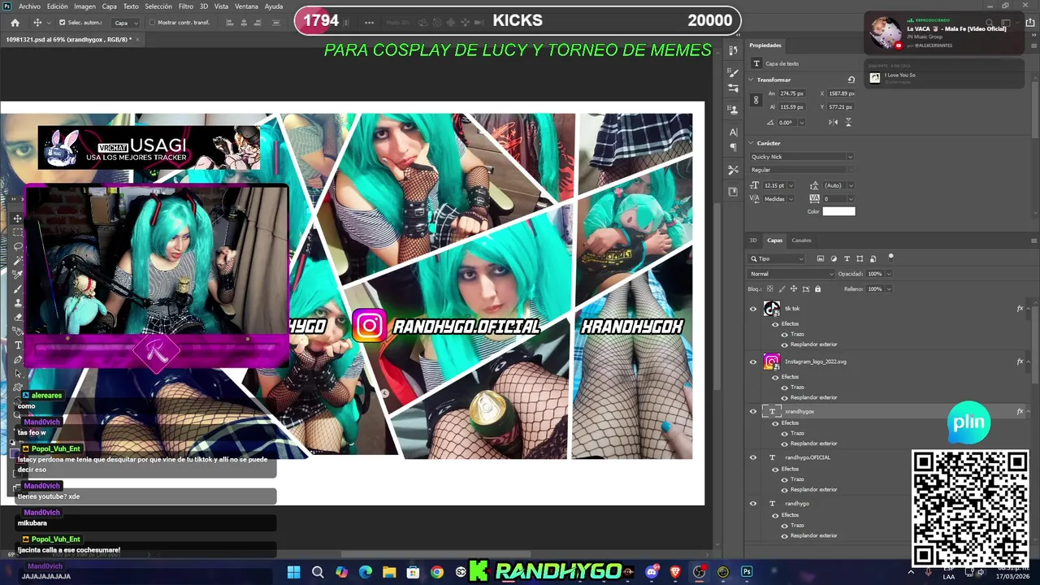
Task: Click the flip horizontal icon
Action: pyautogui.click(x=834, y=122)
